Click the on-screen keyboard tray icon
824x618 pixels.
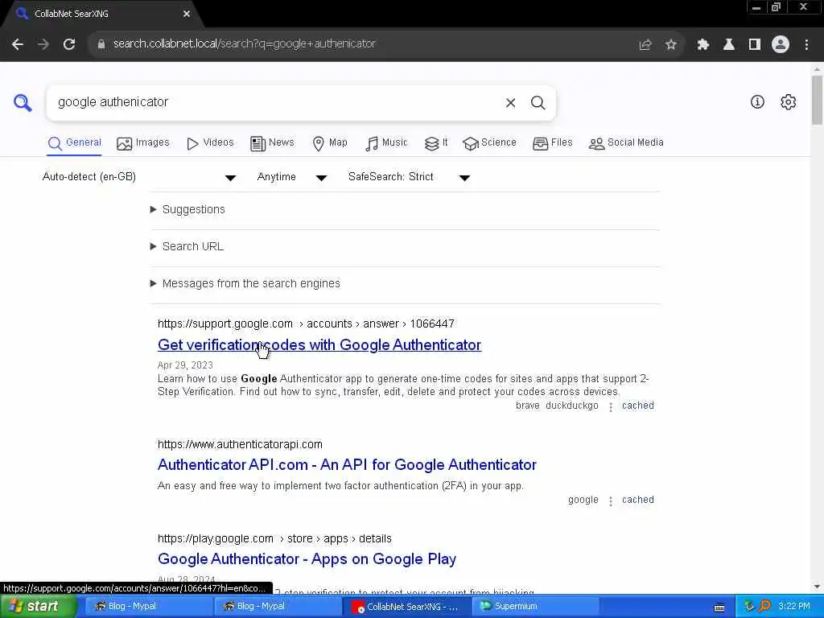719,608
